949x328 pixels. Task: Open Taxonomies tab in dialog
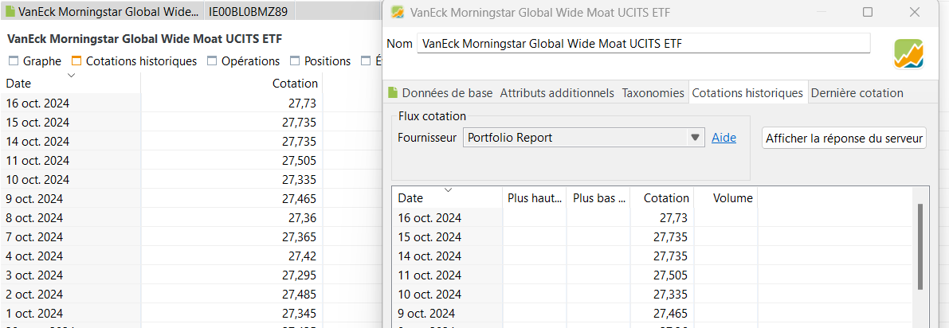[653, 92]
